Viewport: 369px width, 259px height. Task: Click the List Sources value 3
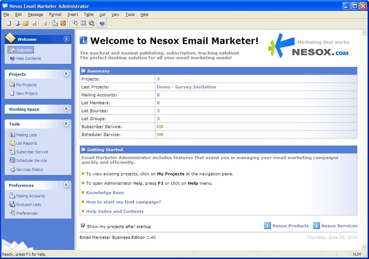point(158,111)
